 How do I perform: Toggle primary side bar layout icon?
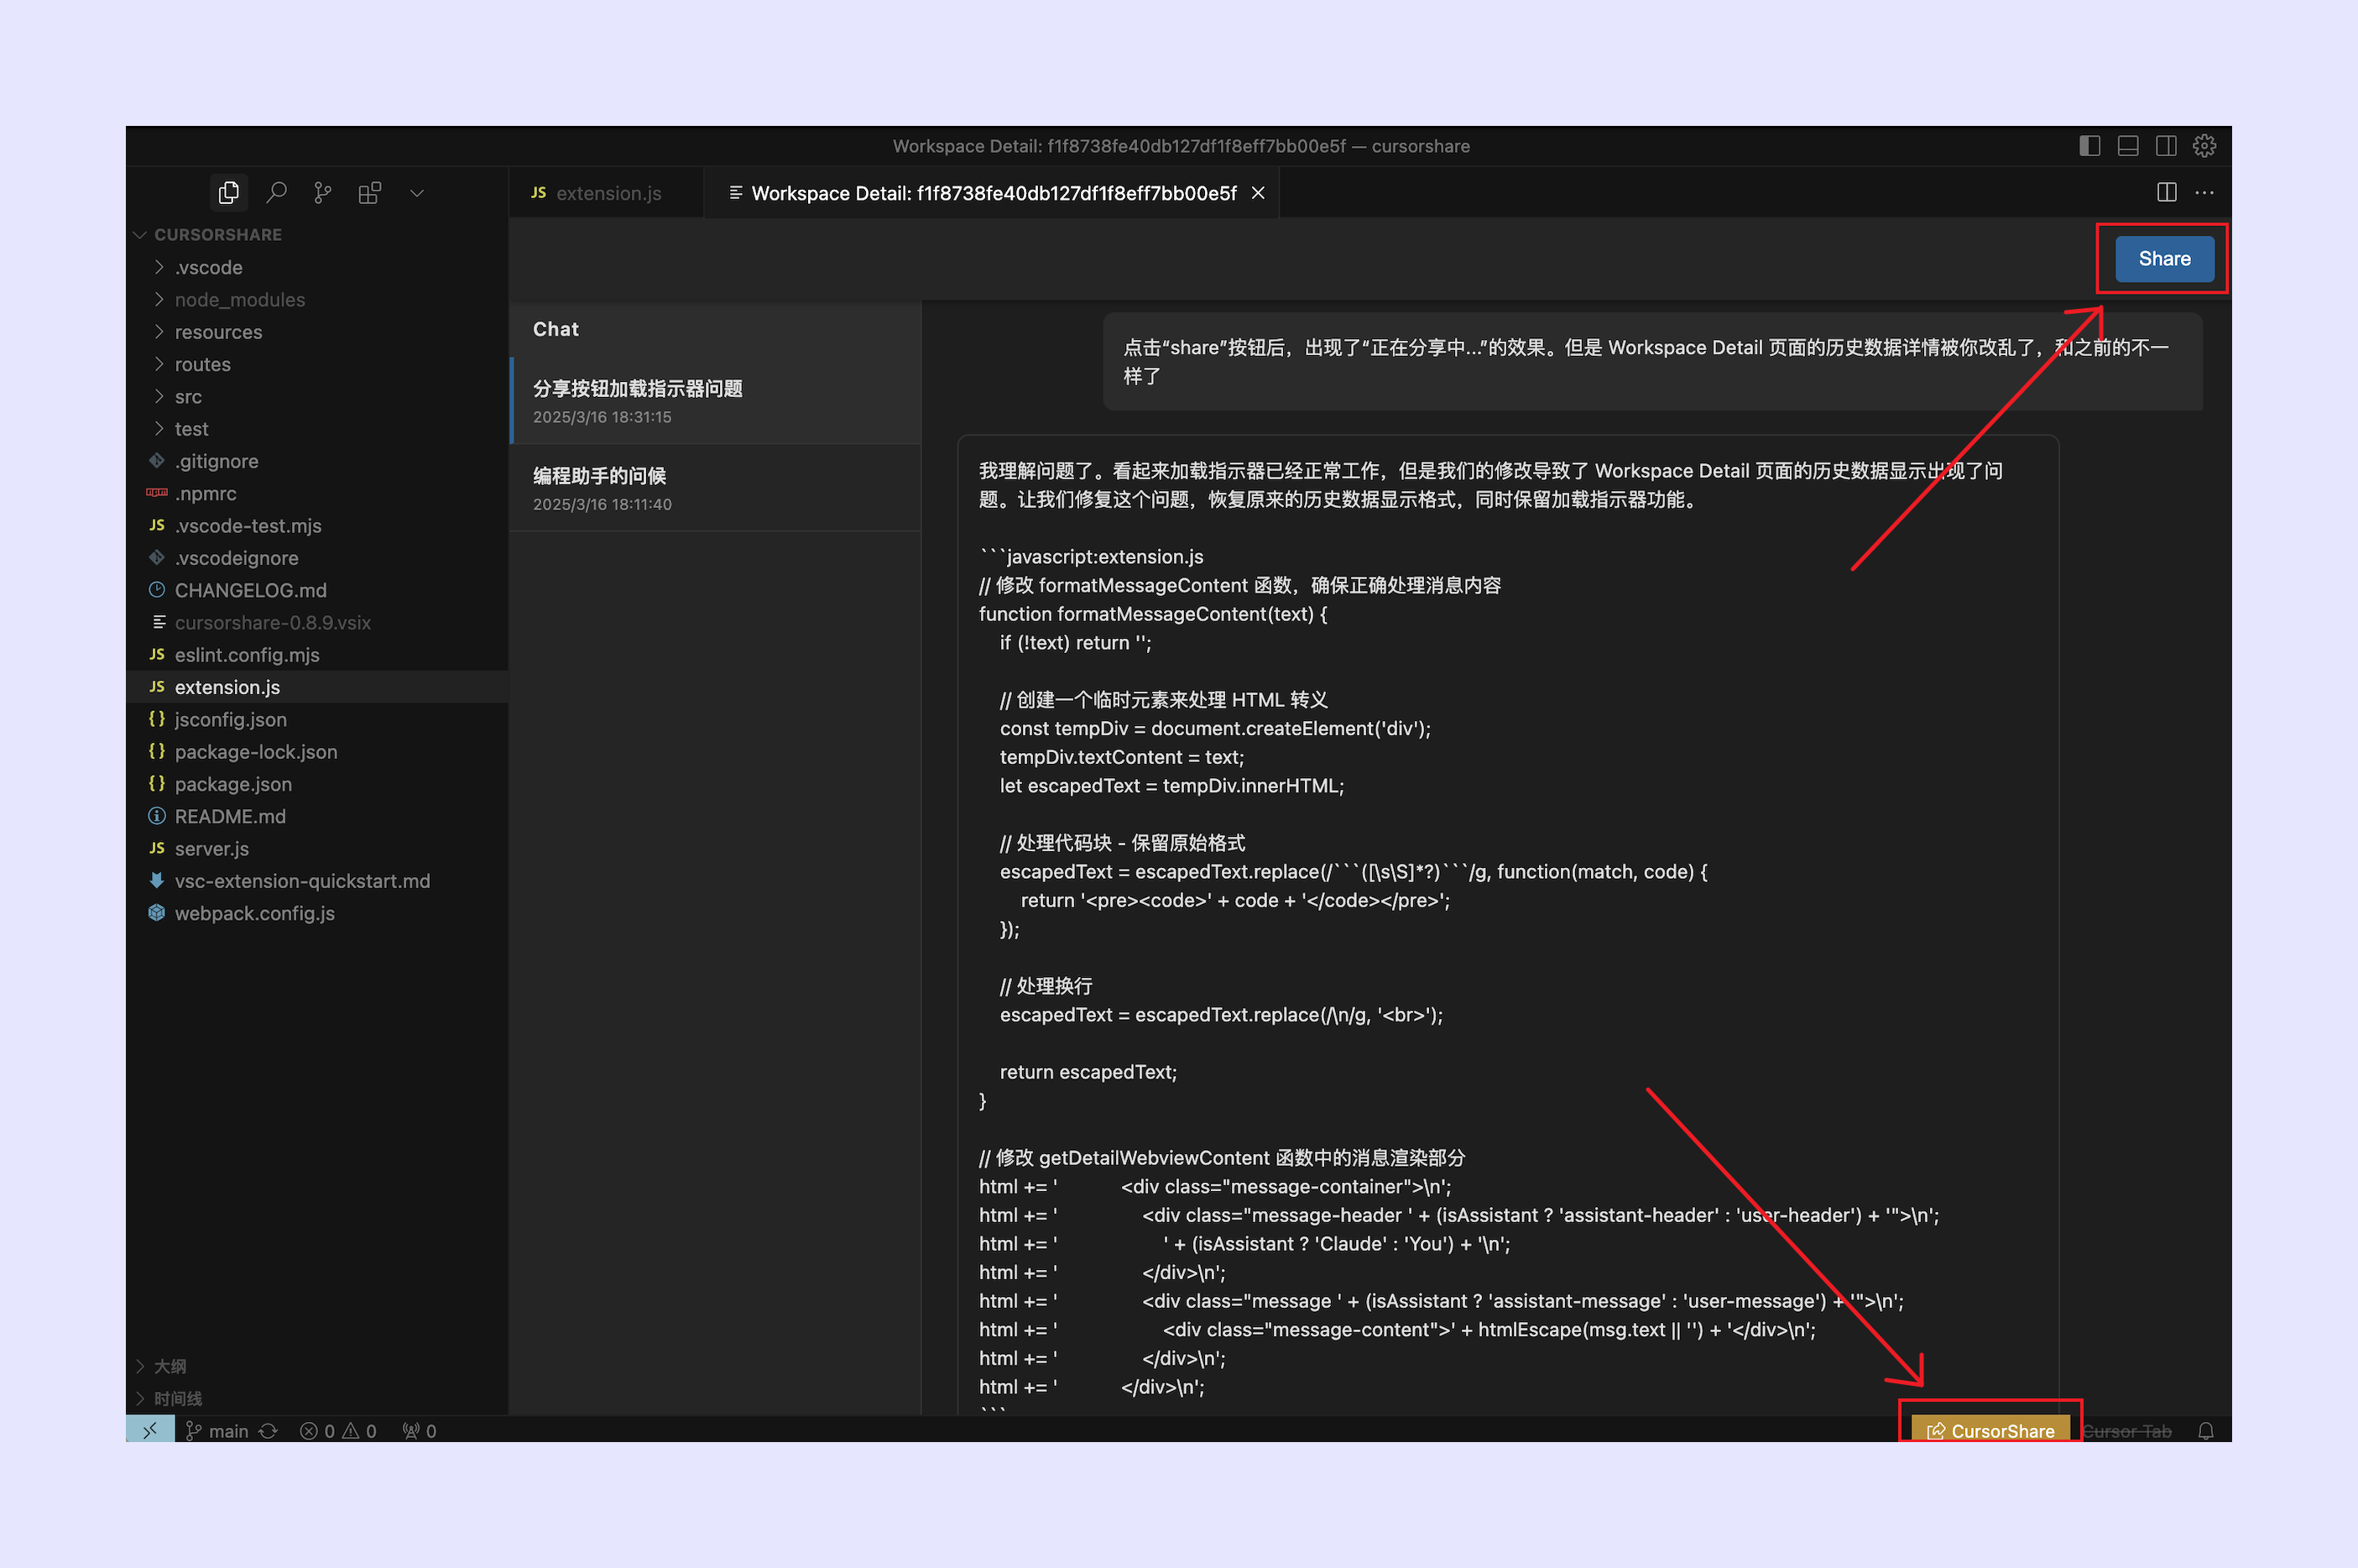2089,146
